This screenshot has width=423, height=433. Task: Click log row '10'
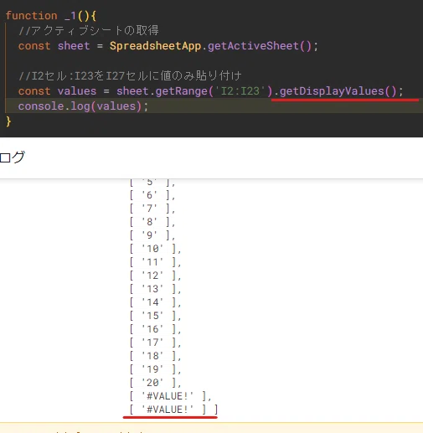tap(155, 249)
